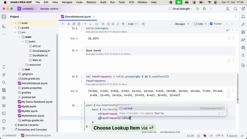Open the Terminal tool window in the sidebar
247x139 pixels.
pyautogui.click(x=4, y=113)
